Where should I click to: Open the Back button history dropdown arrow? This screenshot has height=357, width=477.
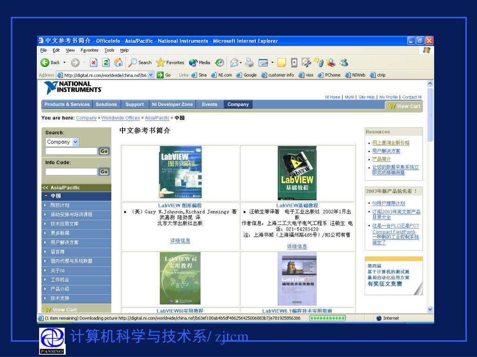click(64, 63)
